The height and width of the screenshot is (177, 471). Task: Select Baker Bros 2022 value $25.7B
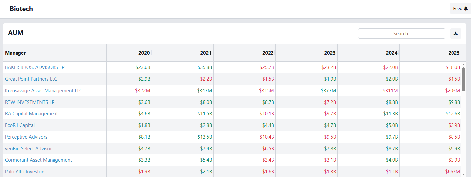267,67
